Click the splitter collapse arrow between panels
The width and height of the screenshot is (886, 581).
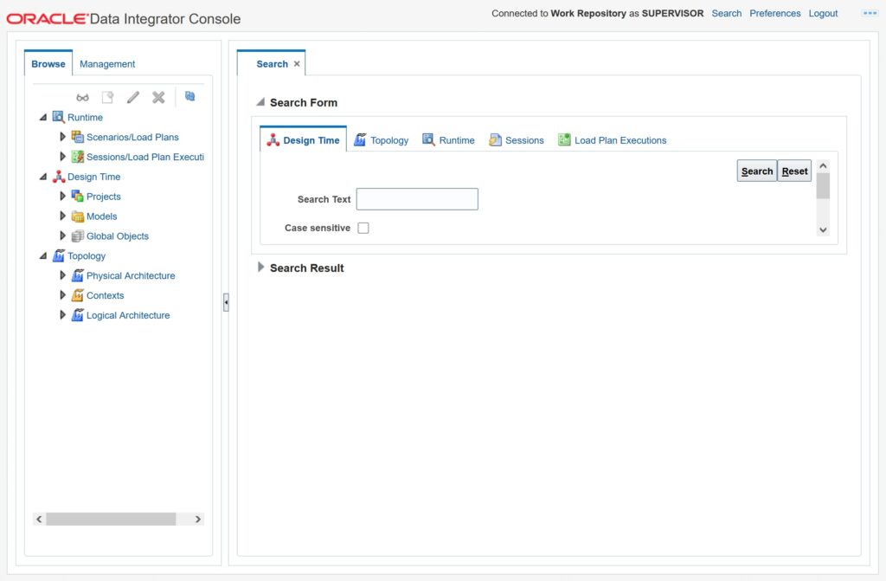[226, 302]
